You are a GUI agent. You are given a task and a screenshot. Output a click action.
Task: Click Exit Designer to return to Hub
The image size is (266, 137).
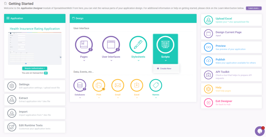coord(224,101)
